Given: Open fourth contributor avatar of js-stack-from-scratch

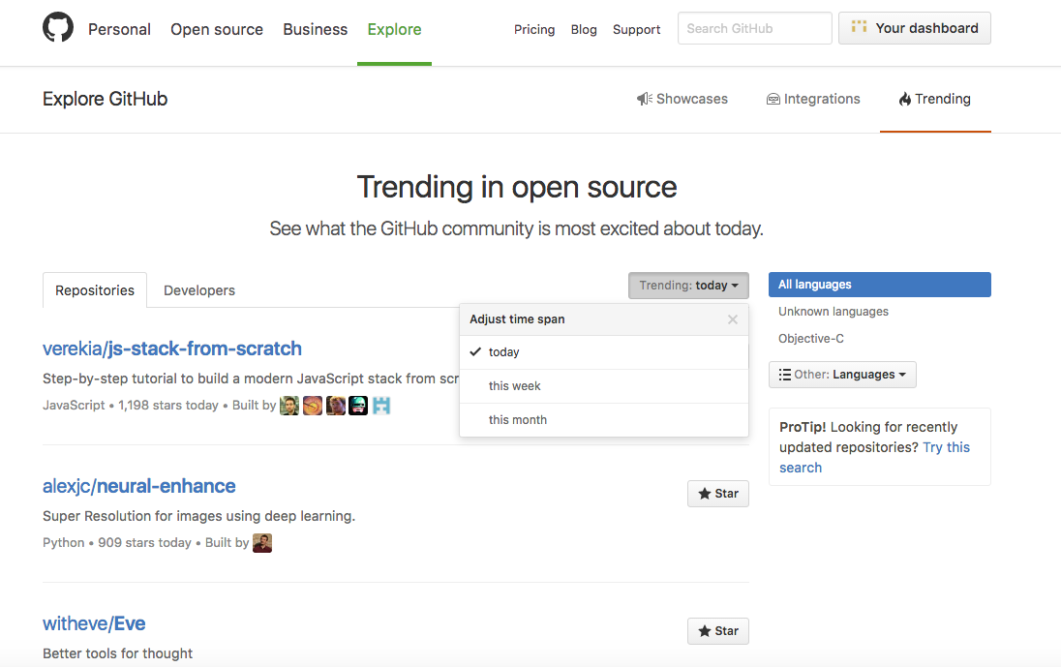Looking at the screenshot, I should 358,406.
